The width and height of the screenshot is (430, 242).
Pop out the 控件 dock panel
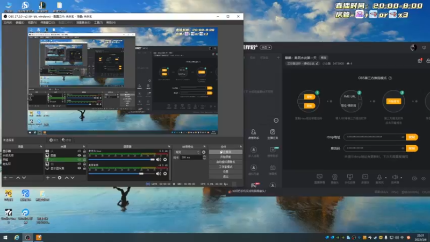(240, 146)
